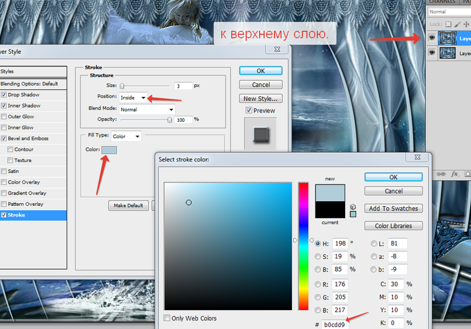The image size is (471, 329).
Task: Toggle Drop Shadow checkbox
Action: [x=3, y=95]
